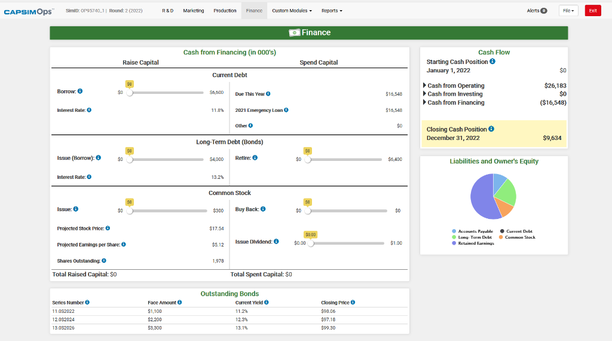Open info icon for Starting Cash Position
The image size is (612, 341).
click(492, 62)
